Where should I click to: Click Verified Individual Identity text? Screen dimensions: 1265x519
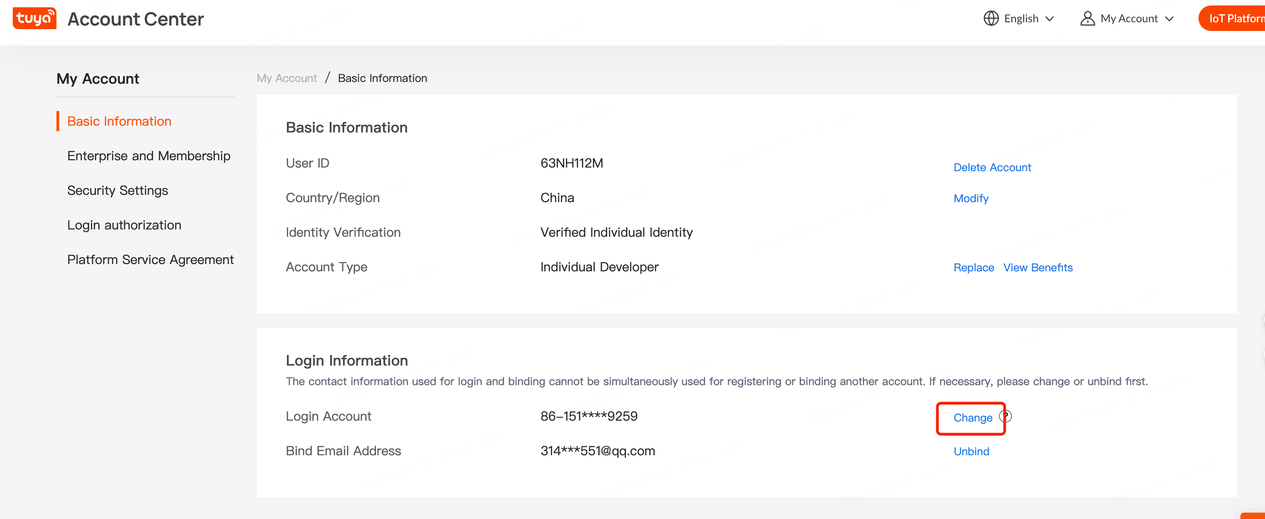click(616, 233)
